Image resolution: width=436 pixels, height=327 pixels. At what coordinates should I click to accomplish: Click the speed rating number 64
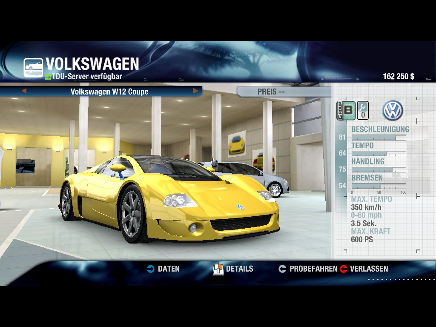pos(342,153)
